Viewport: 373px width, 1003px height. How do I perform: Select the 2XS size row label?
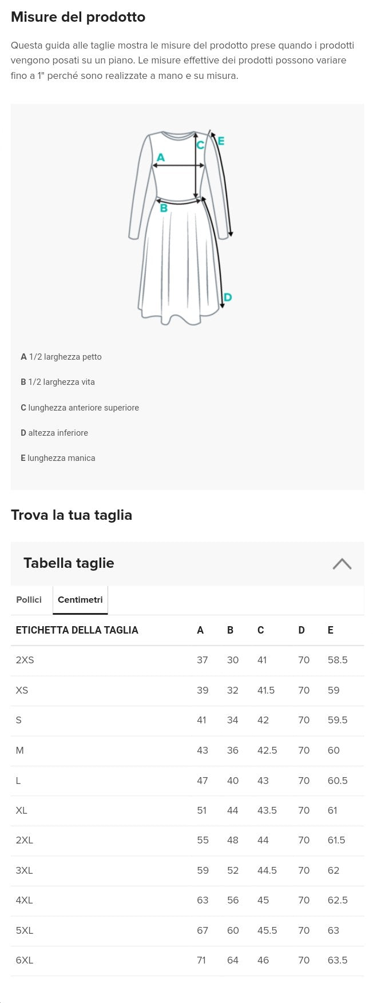coord(25,660)
